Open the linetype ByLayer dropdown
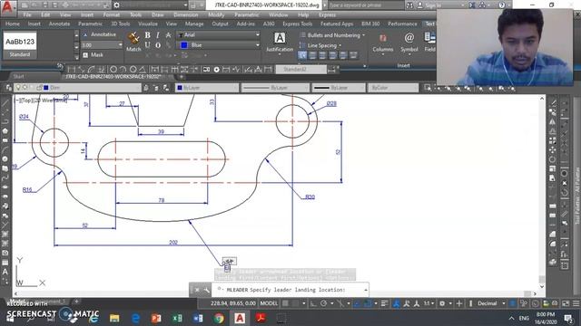The height and width of the screenshot is (326, 581). (275, 88)
